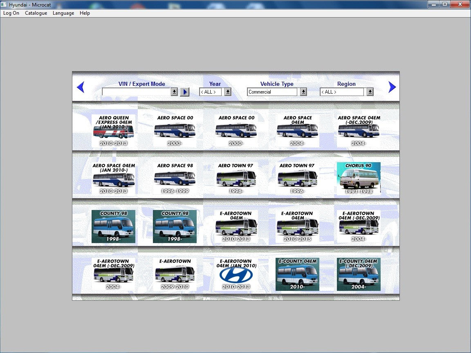Open the Catalogue menu

(x=36, y=13)
